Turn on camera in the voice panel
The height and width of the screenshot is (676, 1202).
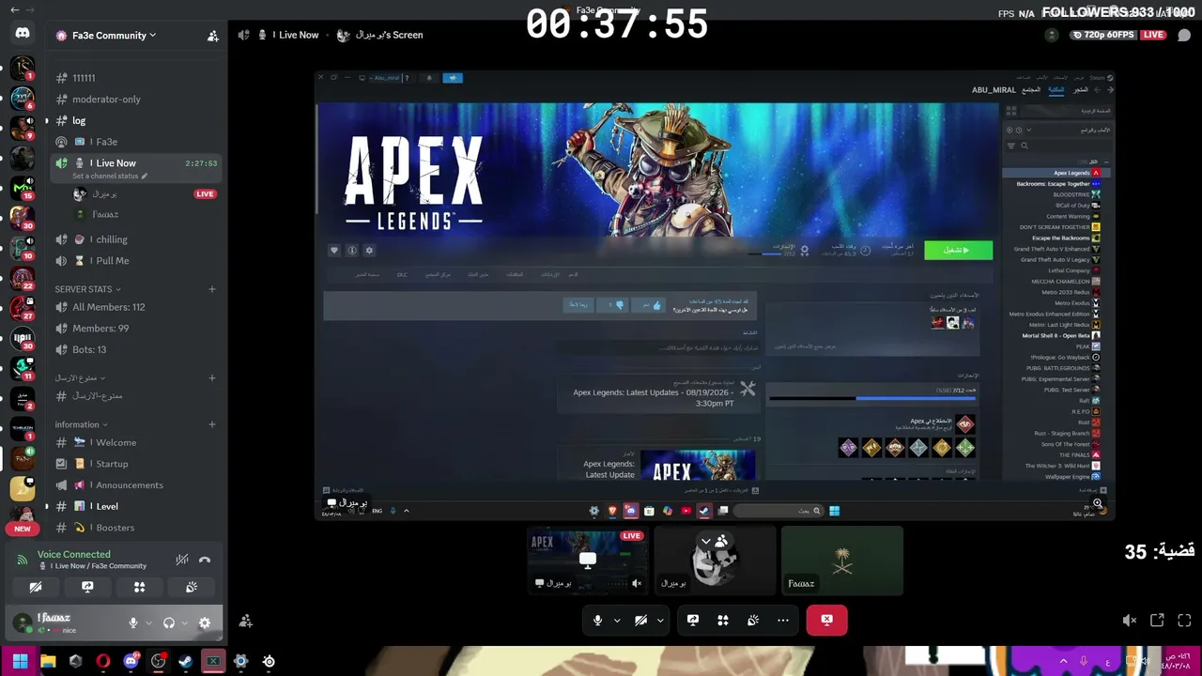pyautogui.click(x=36, y=587)
